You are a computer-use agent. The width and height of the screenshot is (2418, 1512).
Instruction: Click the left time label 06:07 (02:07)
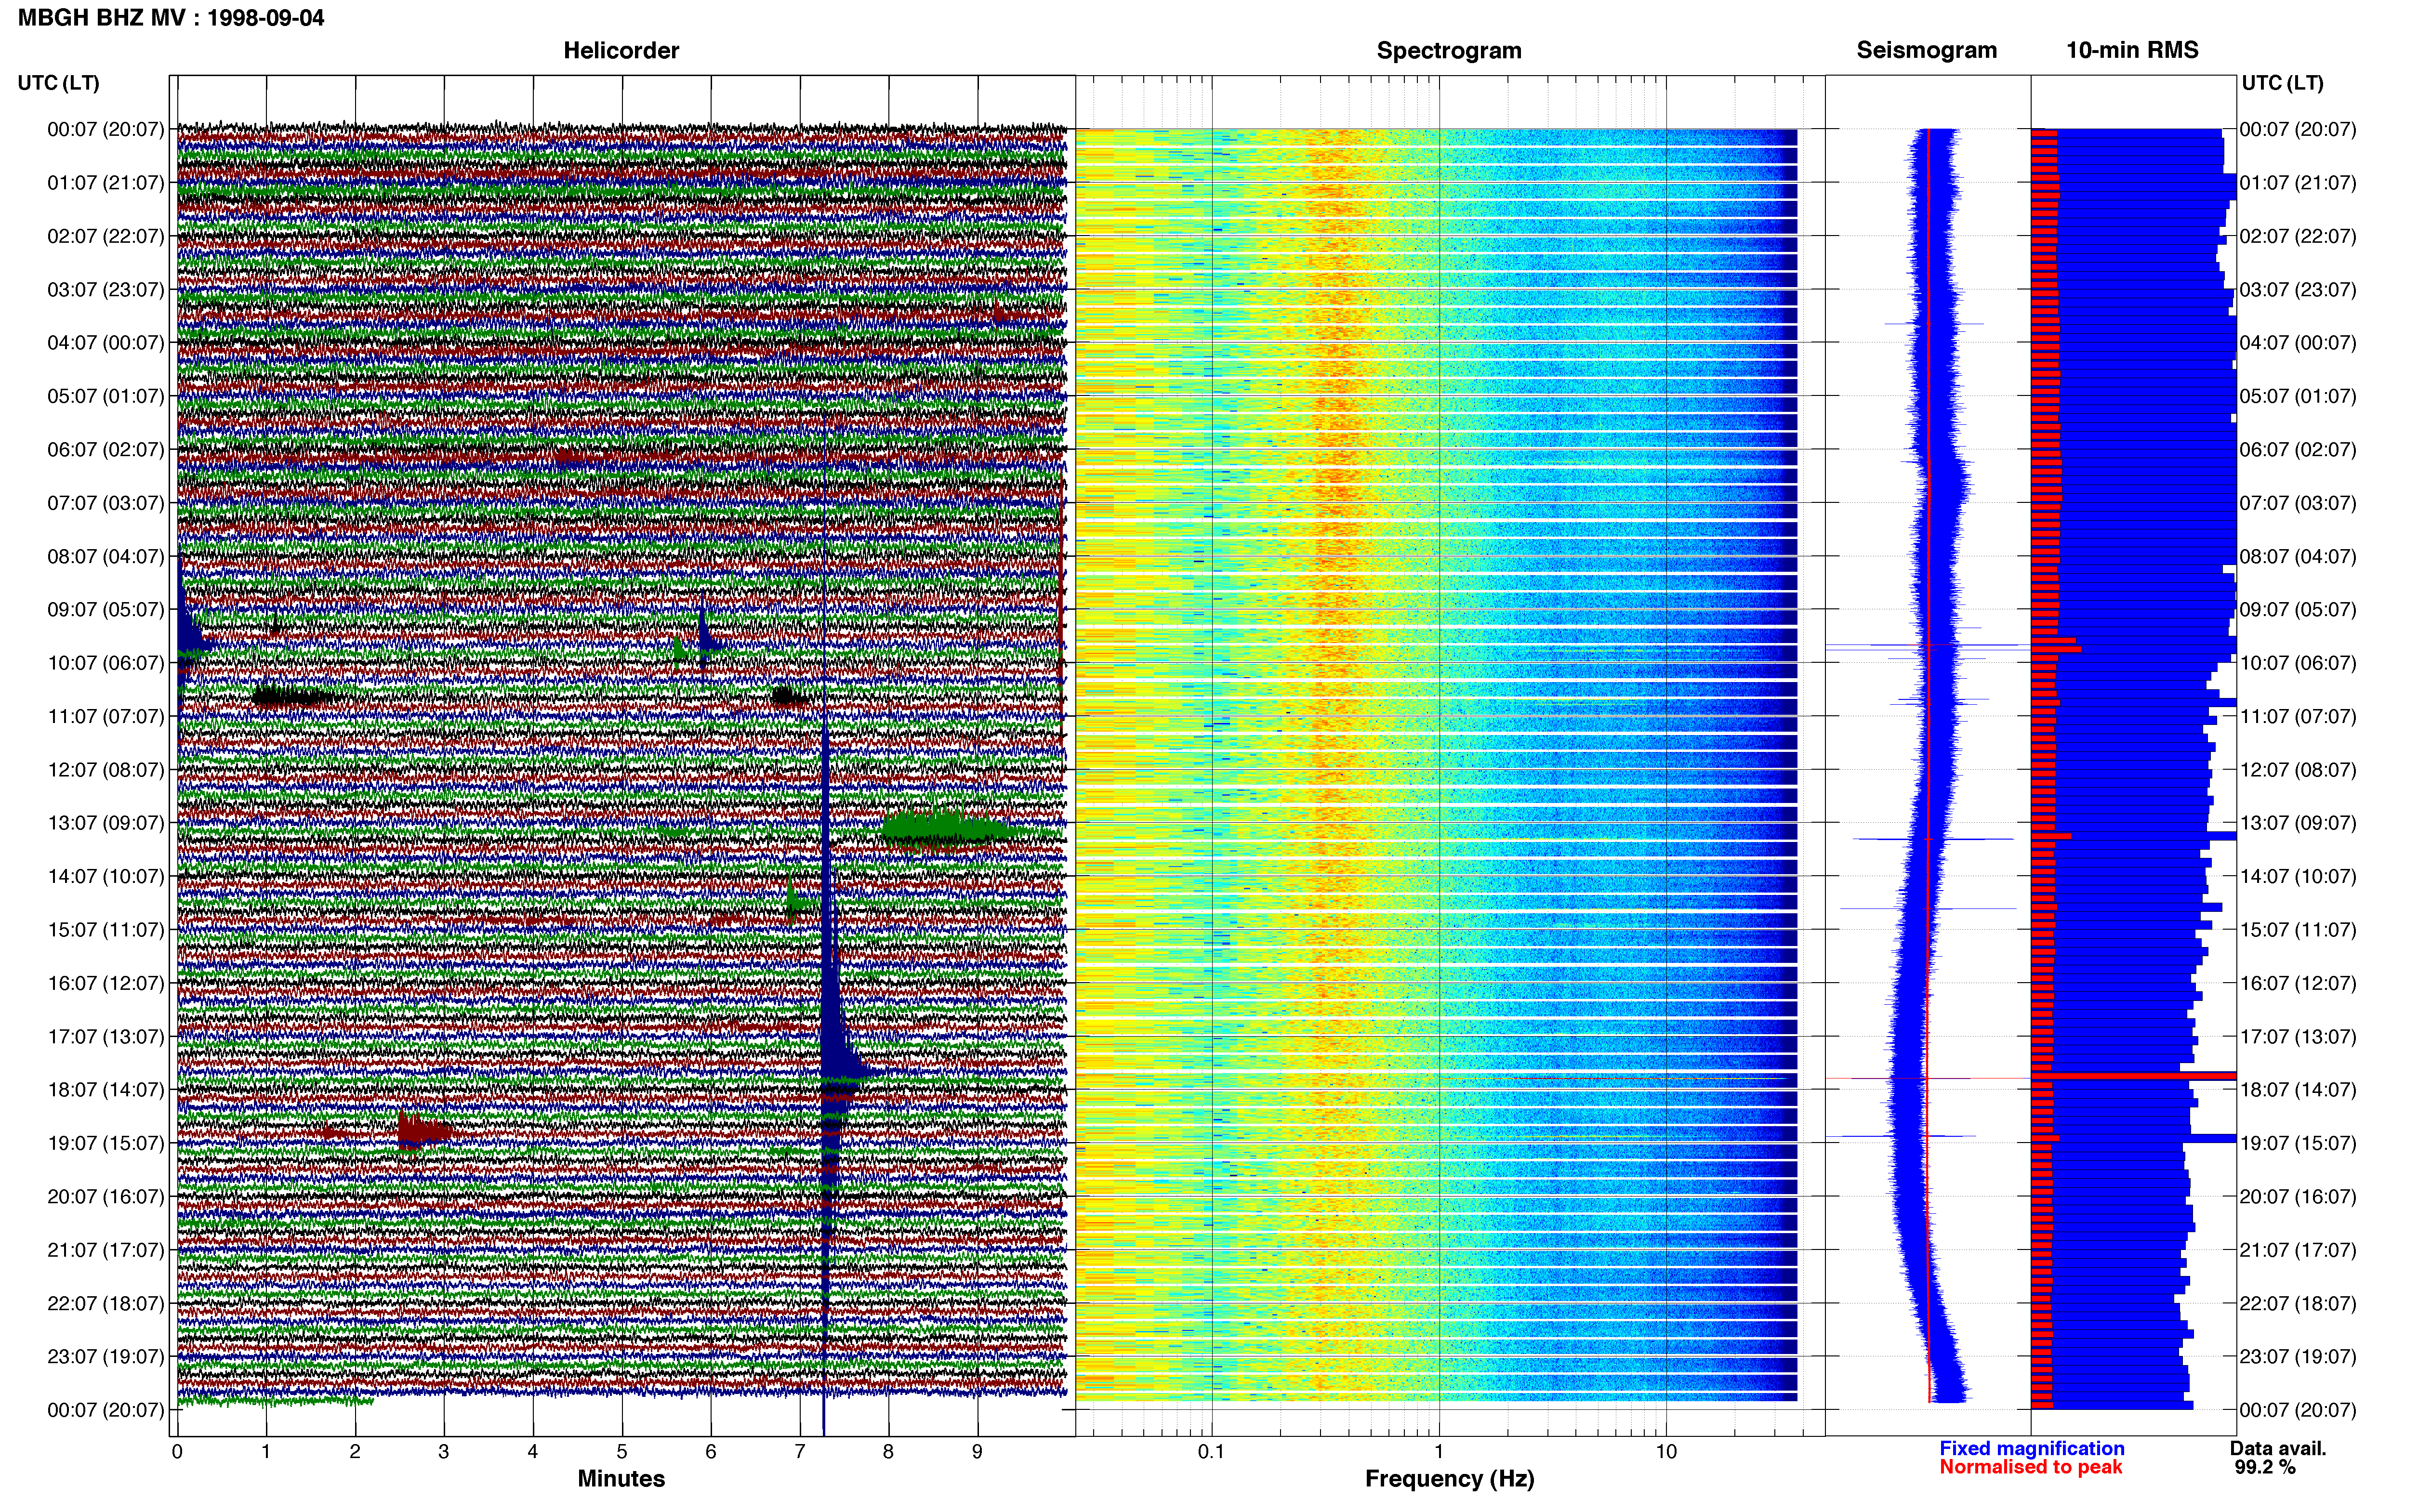[106, 450]
